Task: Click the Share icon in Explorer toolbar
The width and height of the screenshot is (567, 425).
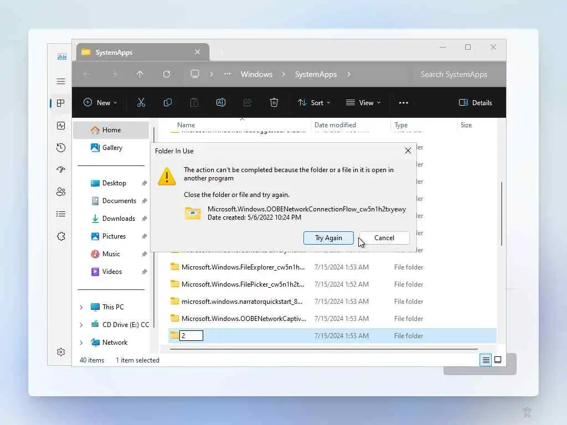Action: 248,102
